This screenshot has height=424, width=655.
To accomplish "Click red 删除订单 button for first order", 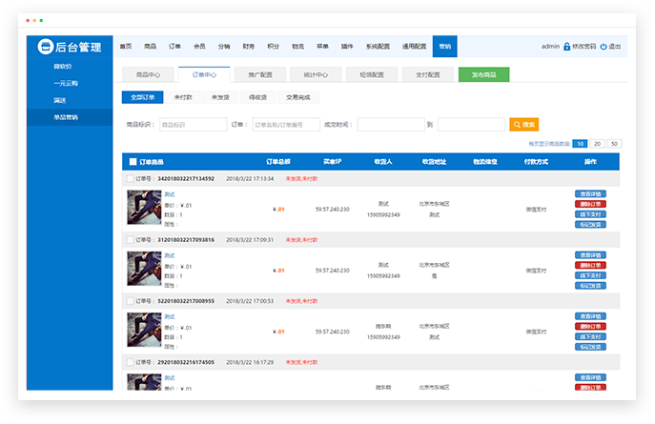I will [x=590, y=204].
